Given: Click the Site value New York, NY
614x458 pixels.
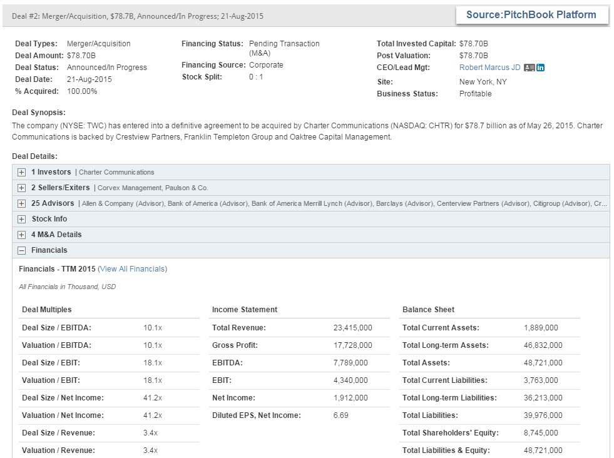Looking at the screenshot, I should [x=483, y=82].
